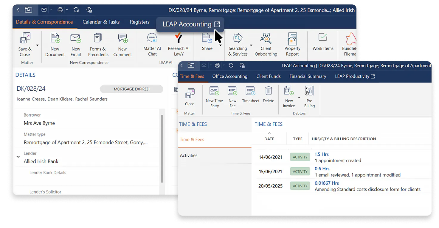Click the printer icon in the LEAP Accounting title bar
Image resolution: width=439 pixels, height=228 pixels.
[217, 65]
